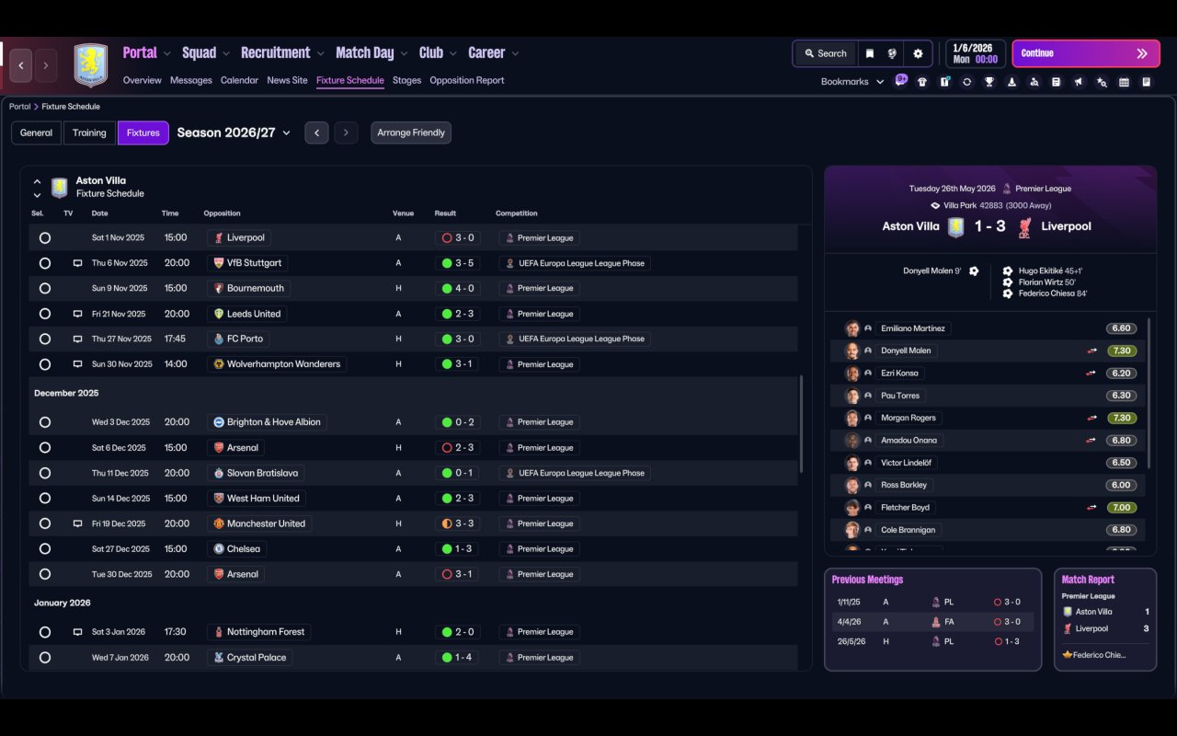Click the circular arrows icon in bookmarks bar
This screenshot has height=736, width=1177.
coord(966,82)
